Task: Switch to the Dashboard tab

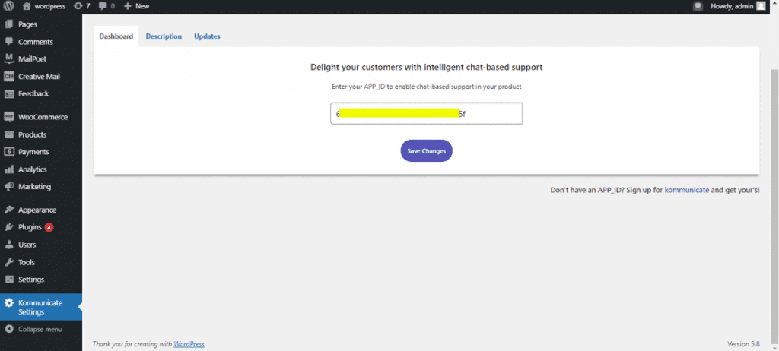Action: (x=116, y=36)
